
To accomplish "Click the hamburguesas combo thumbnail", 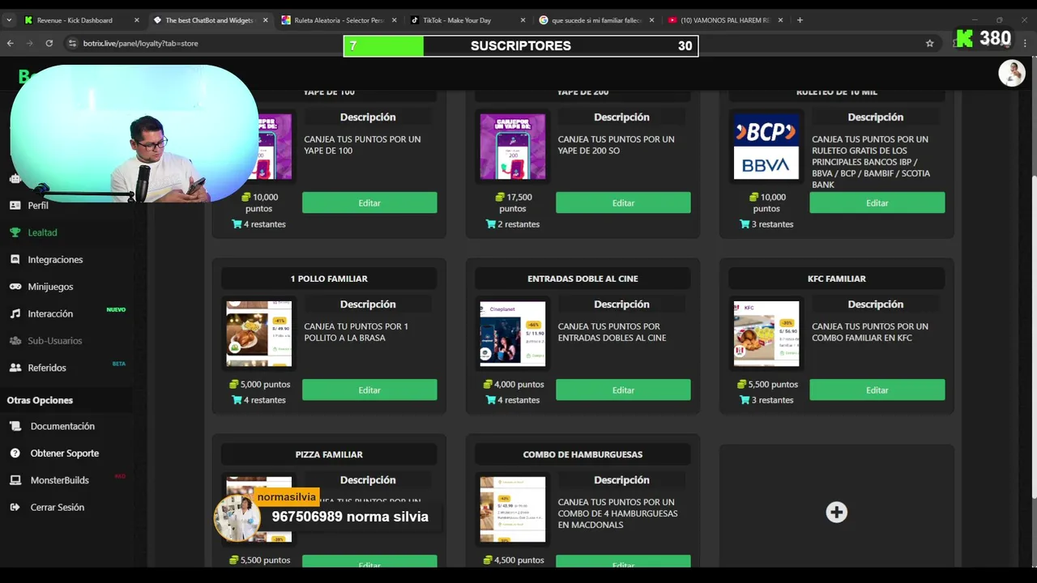I will (513, 509).
